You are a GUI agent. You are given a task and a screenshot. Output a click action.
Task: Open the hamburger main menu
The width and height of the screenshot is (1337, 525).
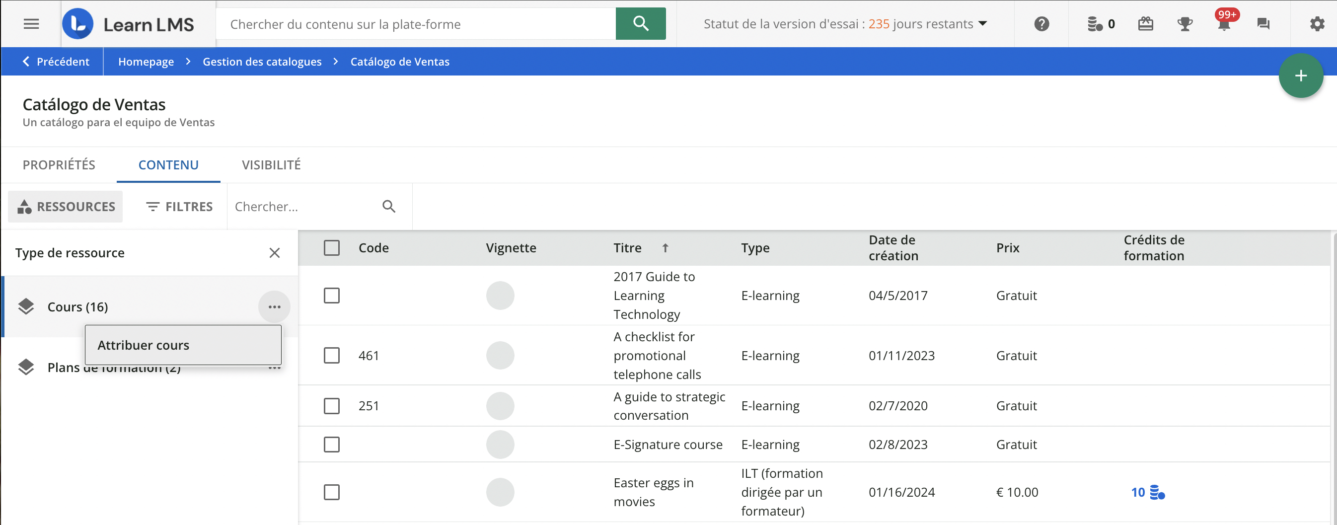(31, 24)
